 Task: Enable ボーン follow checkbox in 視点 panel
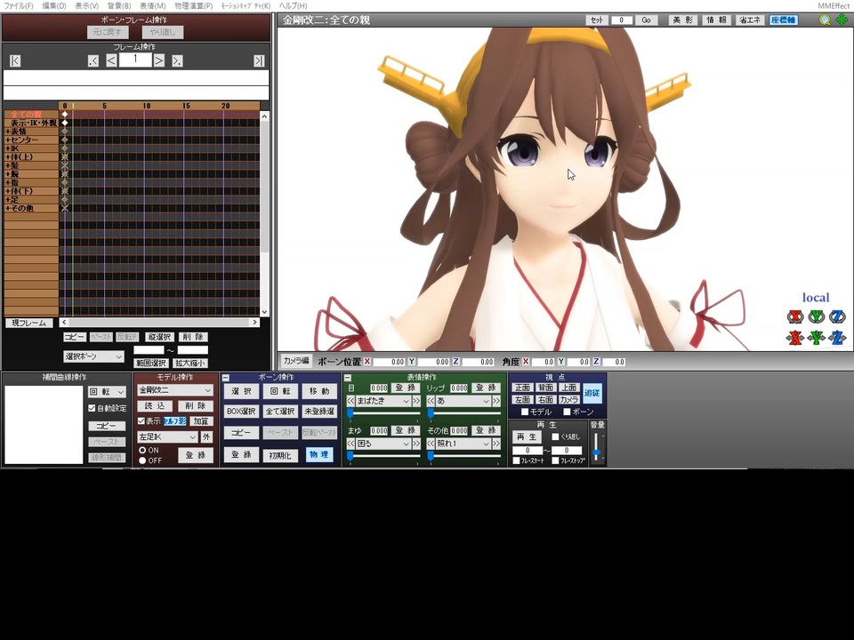(x=567, y=412)
